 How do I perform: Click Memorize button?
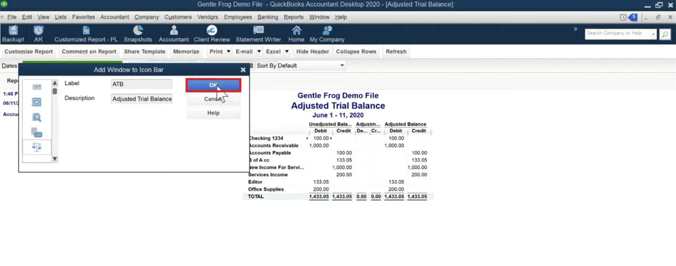[186, 51]
